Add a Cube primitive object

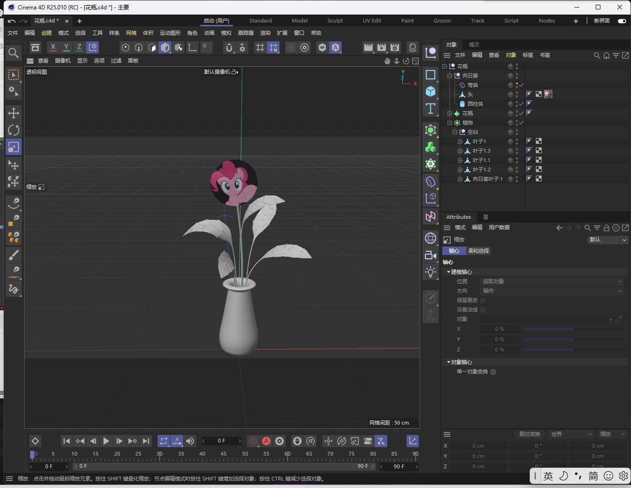coord(431,91)
